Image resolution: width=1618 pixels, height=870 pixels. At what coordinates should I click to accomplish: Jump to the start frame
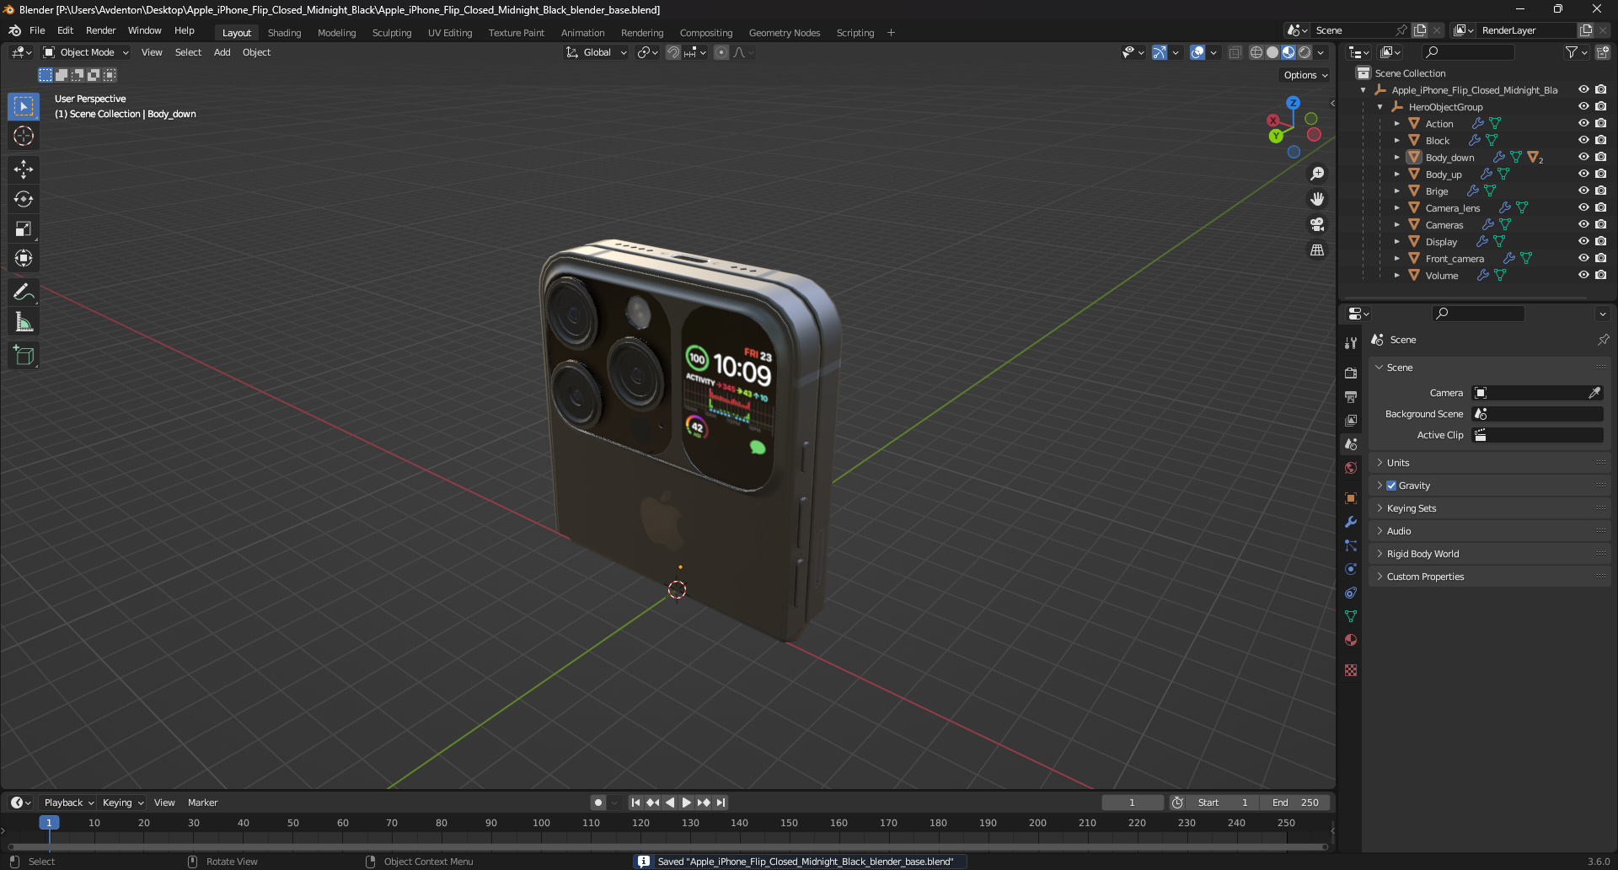coord(635,803)
